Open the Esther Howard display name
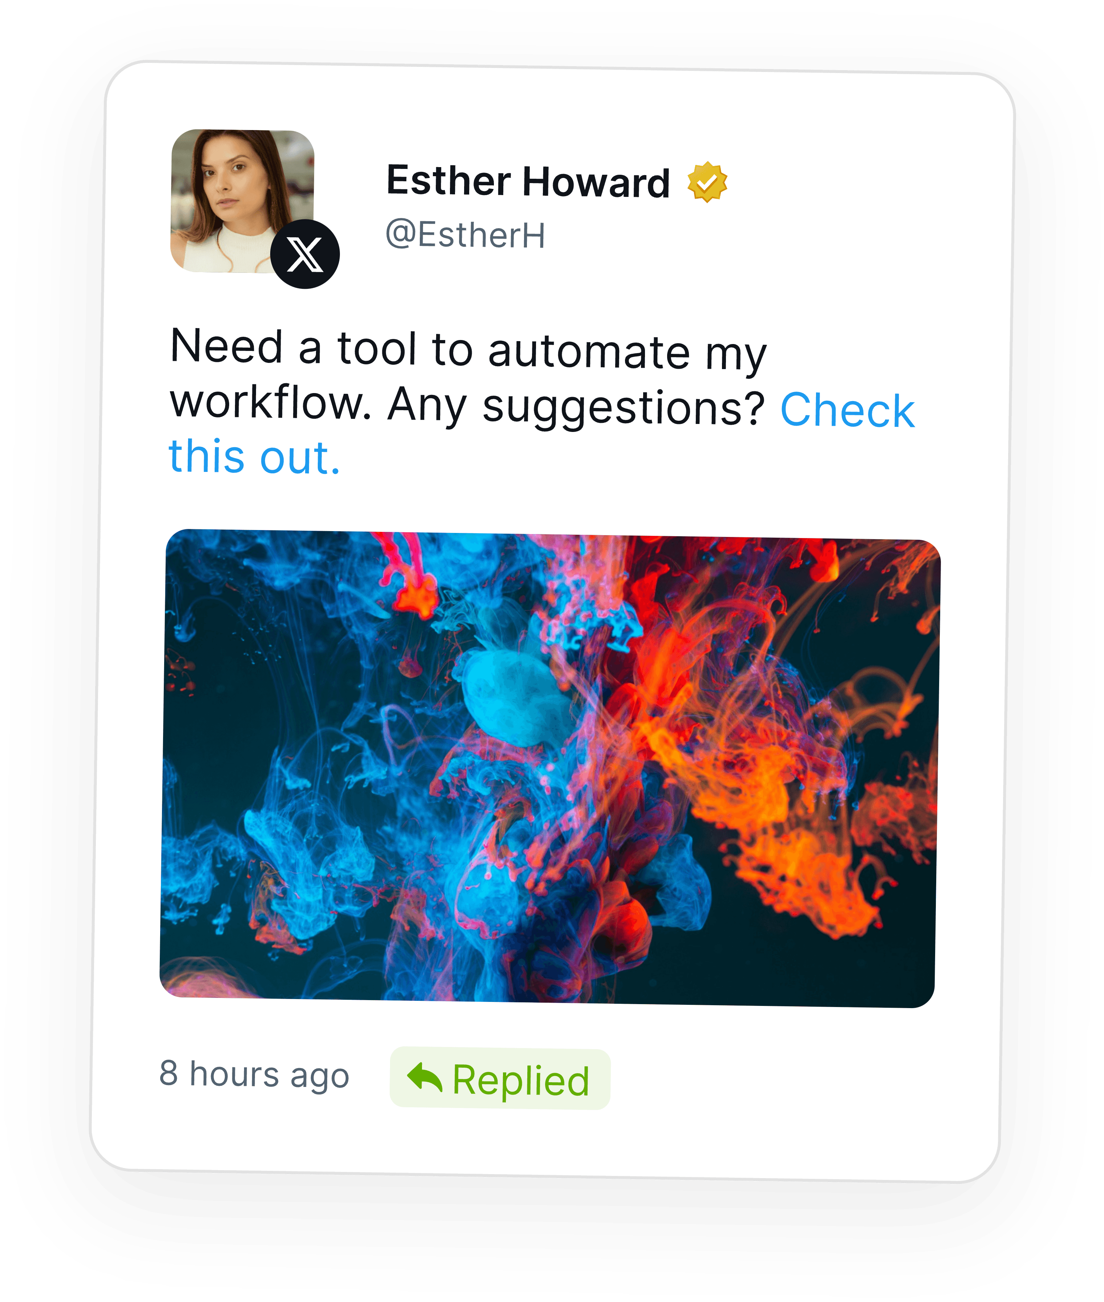This screenshot has height=1302, width=1104. [x=528, y=182]
